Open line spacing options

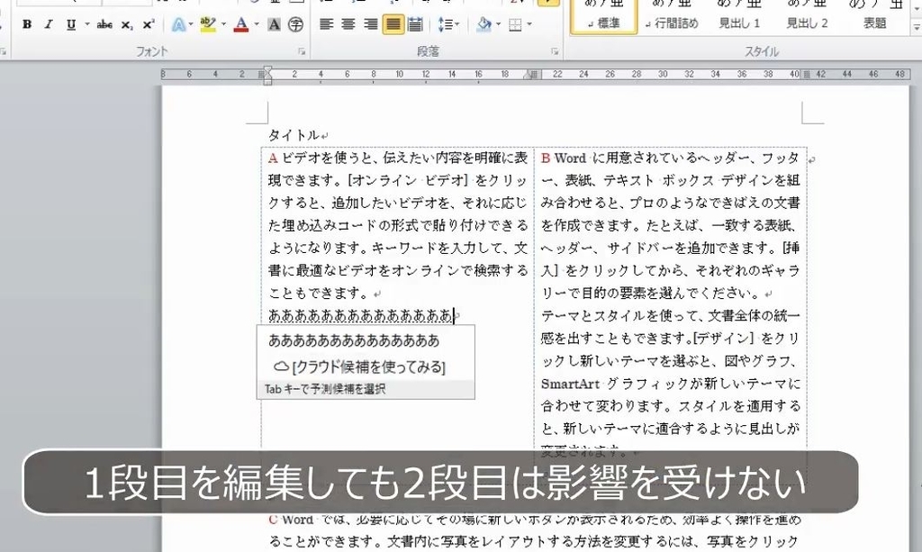click(448, 24)
